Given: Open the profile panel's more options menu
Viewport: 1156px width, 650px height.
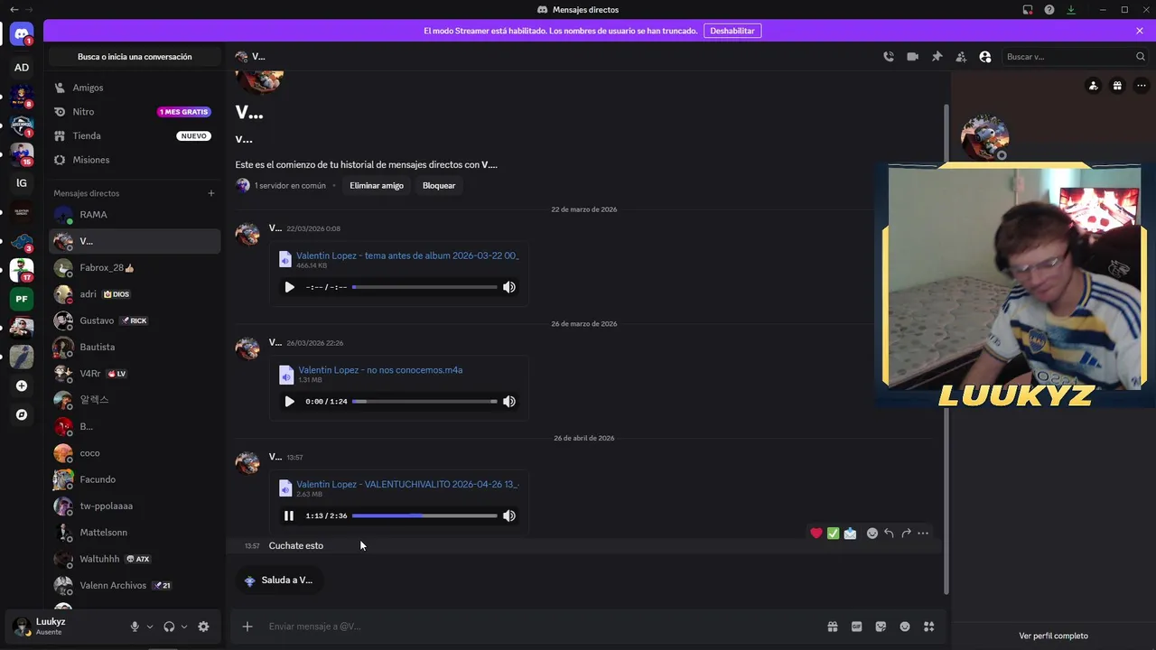Looking at the screenshot, I should [x=1142, y=86].
